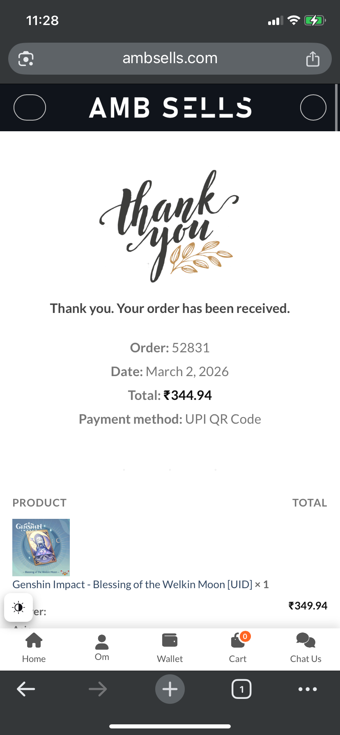The height and width of the screenshot is (735, 340).
Task: Open the Cart icon
Action: pyautogui.click(x=237, y=641)
